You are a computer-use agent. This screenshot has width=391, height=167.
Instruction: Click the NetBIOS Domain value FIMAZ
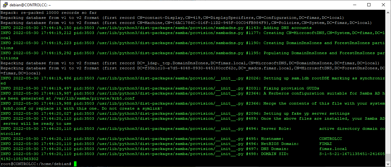click(326, 144)
